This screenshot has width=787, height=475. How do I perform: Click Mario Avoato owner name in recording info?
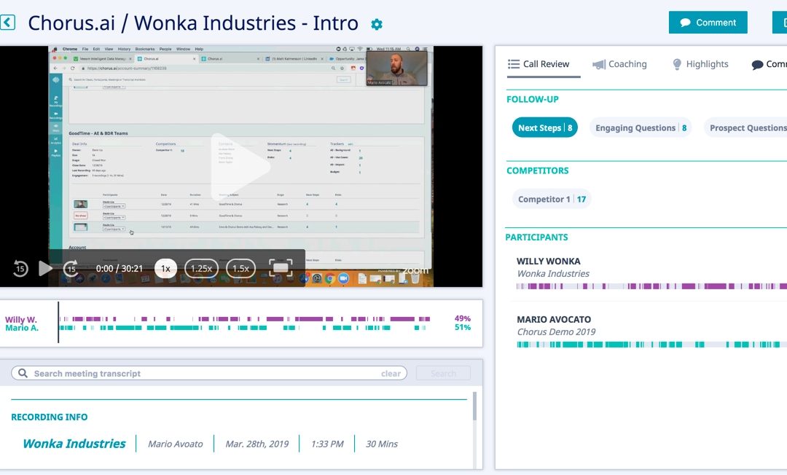tap(175, 444)
